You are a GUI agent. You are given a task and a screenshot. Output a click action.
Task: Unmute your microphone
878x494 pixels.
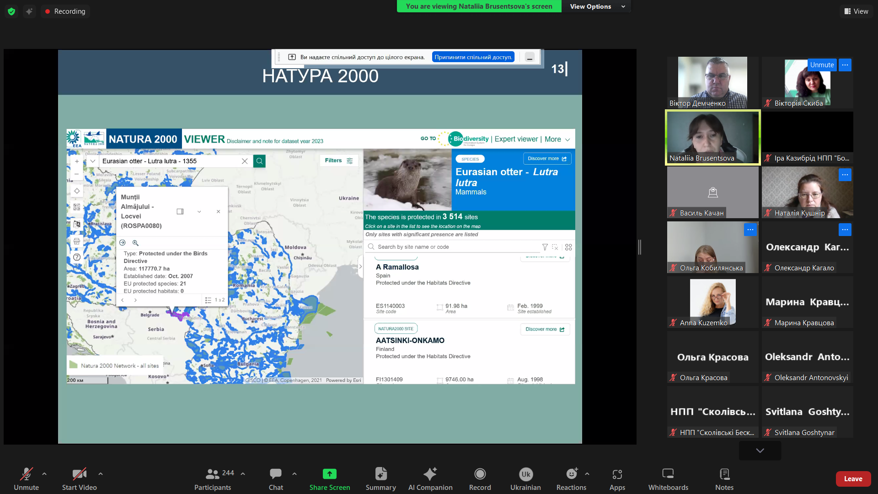pyautogui.click(x=26, y=478)
